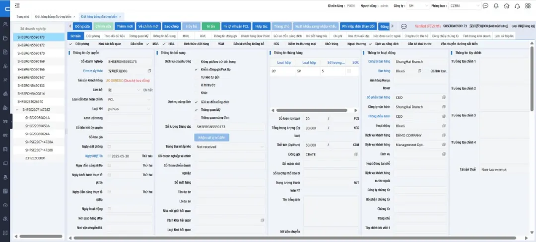Click copy icon next to Đơn vị ủy thác field

[149, 71]
